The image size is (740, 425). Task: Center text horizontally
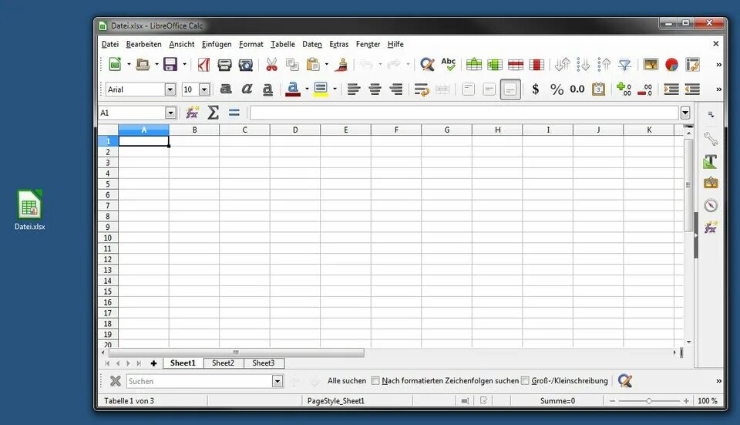(x=375, y=89)
